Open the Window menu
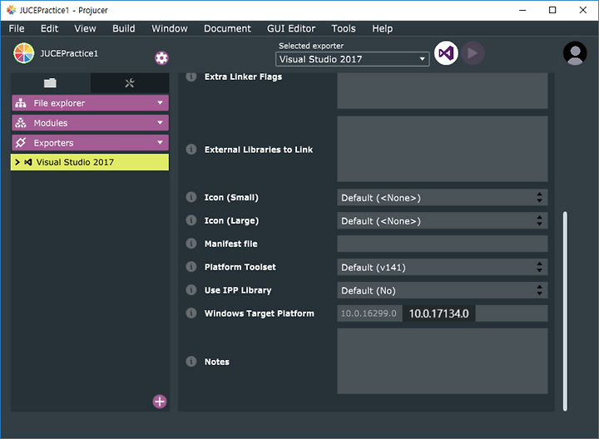Image resolution: width=599 pixels, height=439 pixels. coord(170,28)
